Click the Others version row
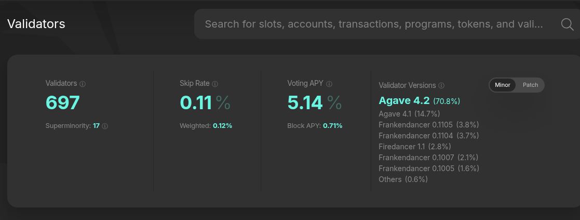This screenshot has width=580, height=220. coord(403,179)
